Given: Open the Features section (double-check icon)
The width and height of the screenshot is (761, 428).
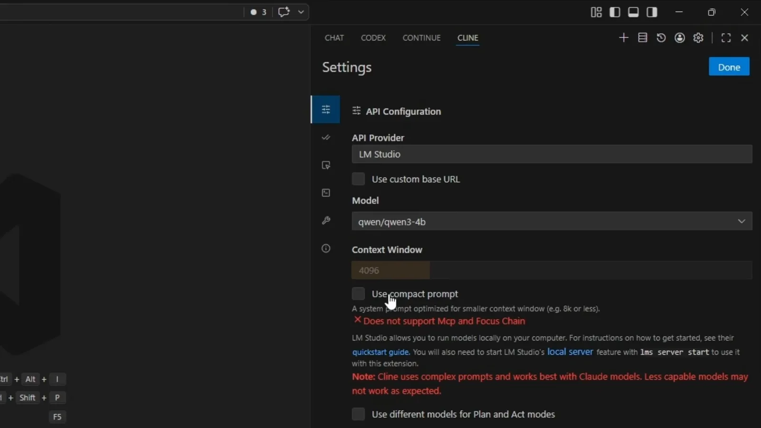Looking at the screenshot, I should 326,137.
